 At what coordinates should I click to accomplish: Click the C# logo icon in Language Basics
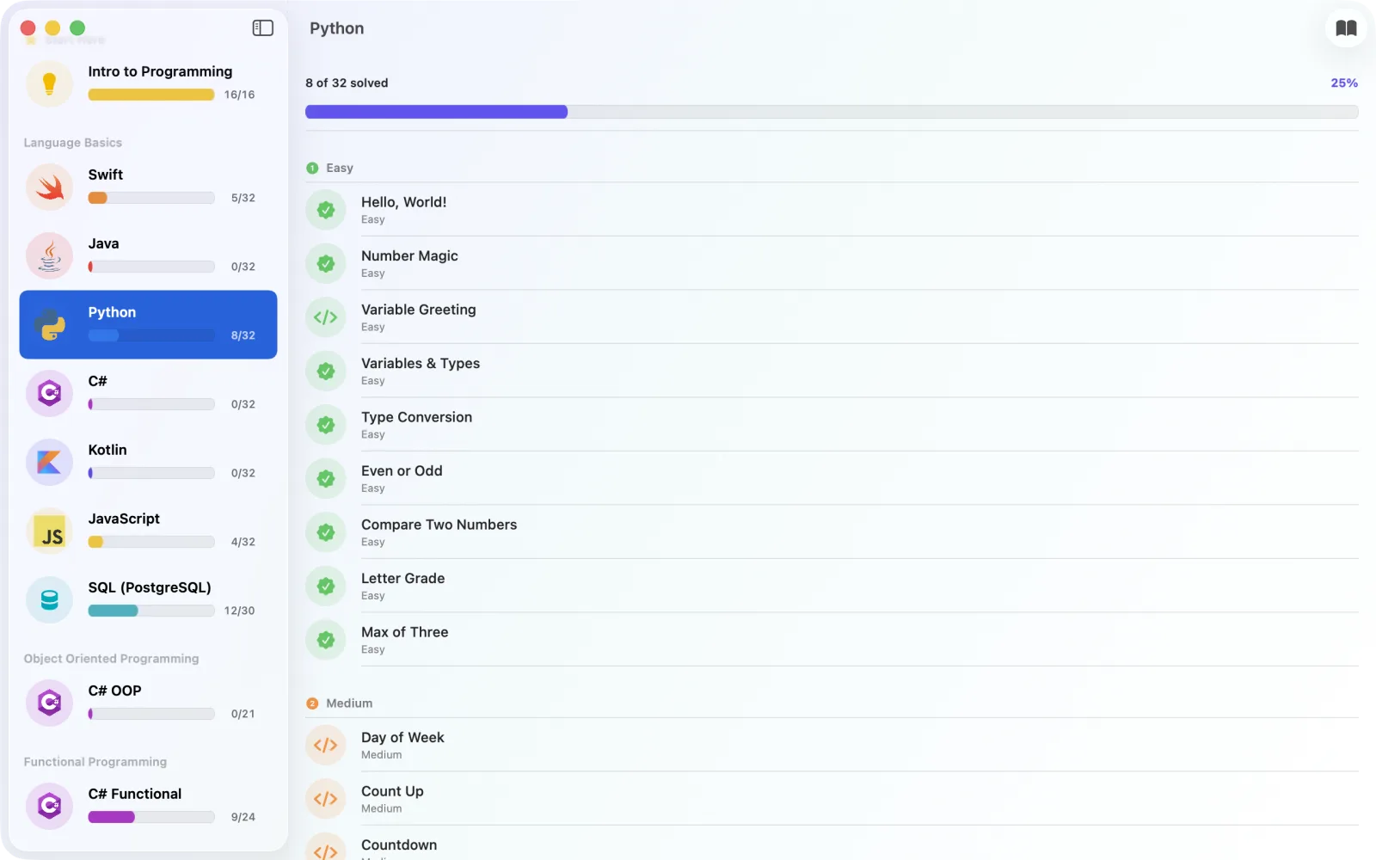coord(49,393)
